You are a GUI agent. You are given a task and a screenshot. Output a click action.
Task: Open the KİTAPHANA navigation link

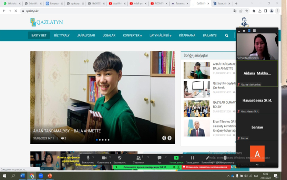[187, 35]
